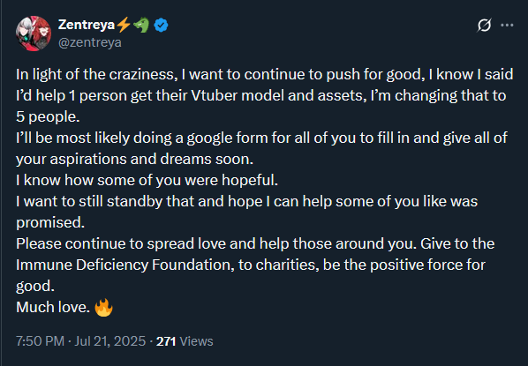The image size is (528, 366).
Task: Click the line starting "In light of the craziness"
Action: (x=264, y=74)
